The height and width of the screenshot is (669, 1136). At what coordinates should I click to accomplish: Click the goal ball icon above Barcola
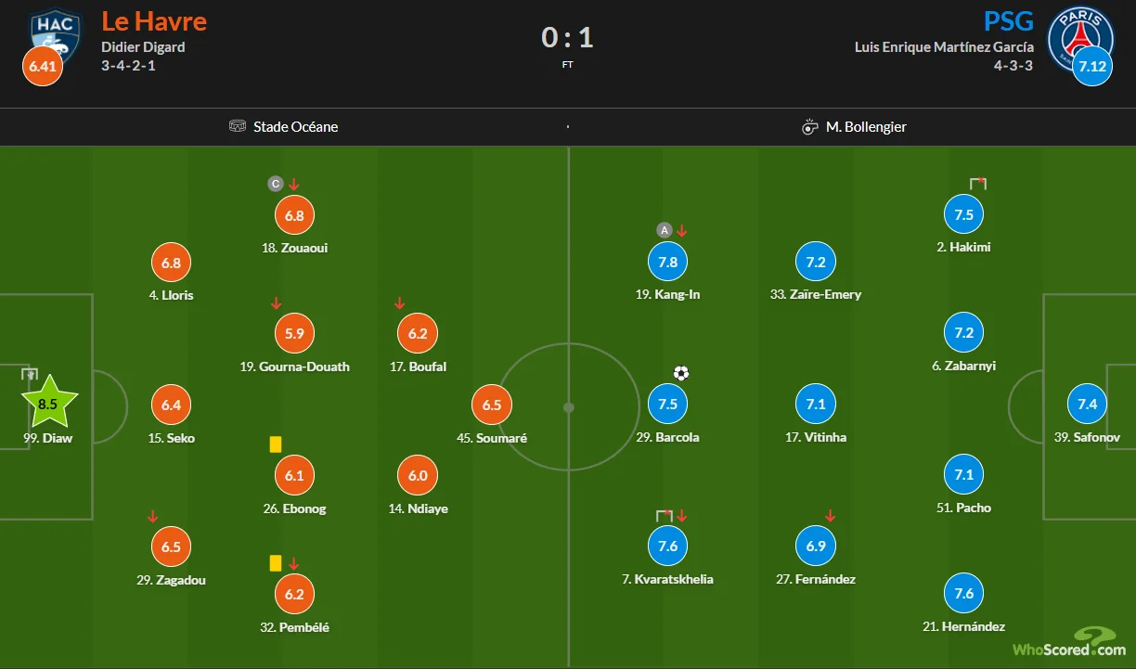point(681,373)
